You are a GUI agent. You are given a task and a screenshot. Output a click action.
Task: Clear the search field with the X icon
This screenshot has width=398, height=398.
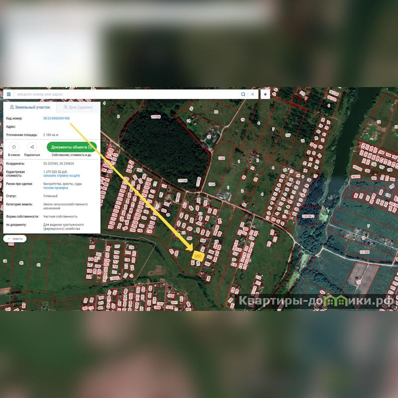click(x=252, y=94)
